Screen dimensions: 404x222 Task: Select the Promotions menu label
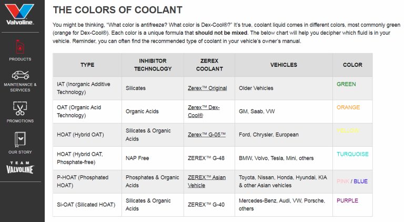tap(20, 121)
